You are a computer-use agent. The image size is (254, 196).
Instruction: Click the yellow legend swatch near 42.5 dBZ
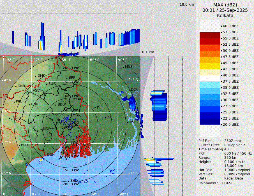[x=210, y=66]
